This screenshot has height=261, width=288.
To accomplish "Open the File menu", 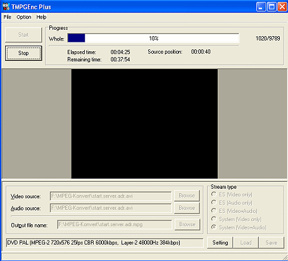I will [x=8, y=17].
